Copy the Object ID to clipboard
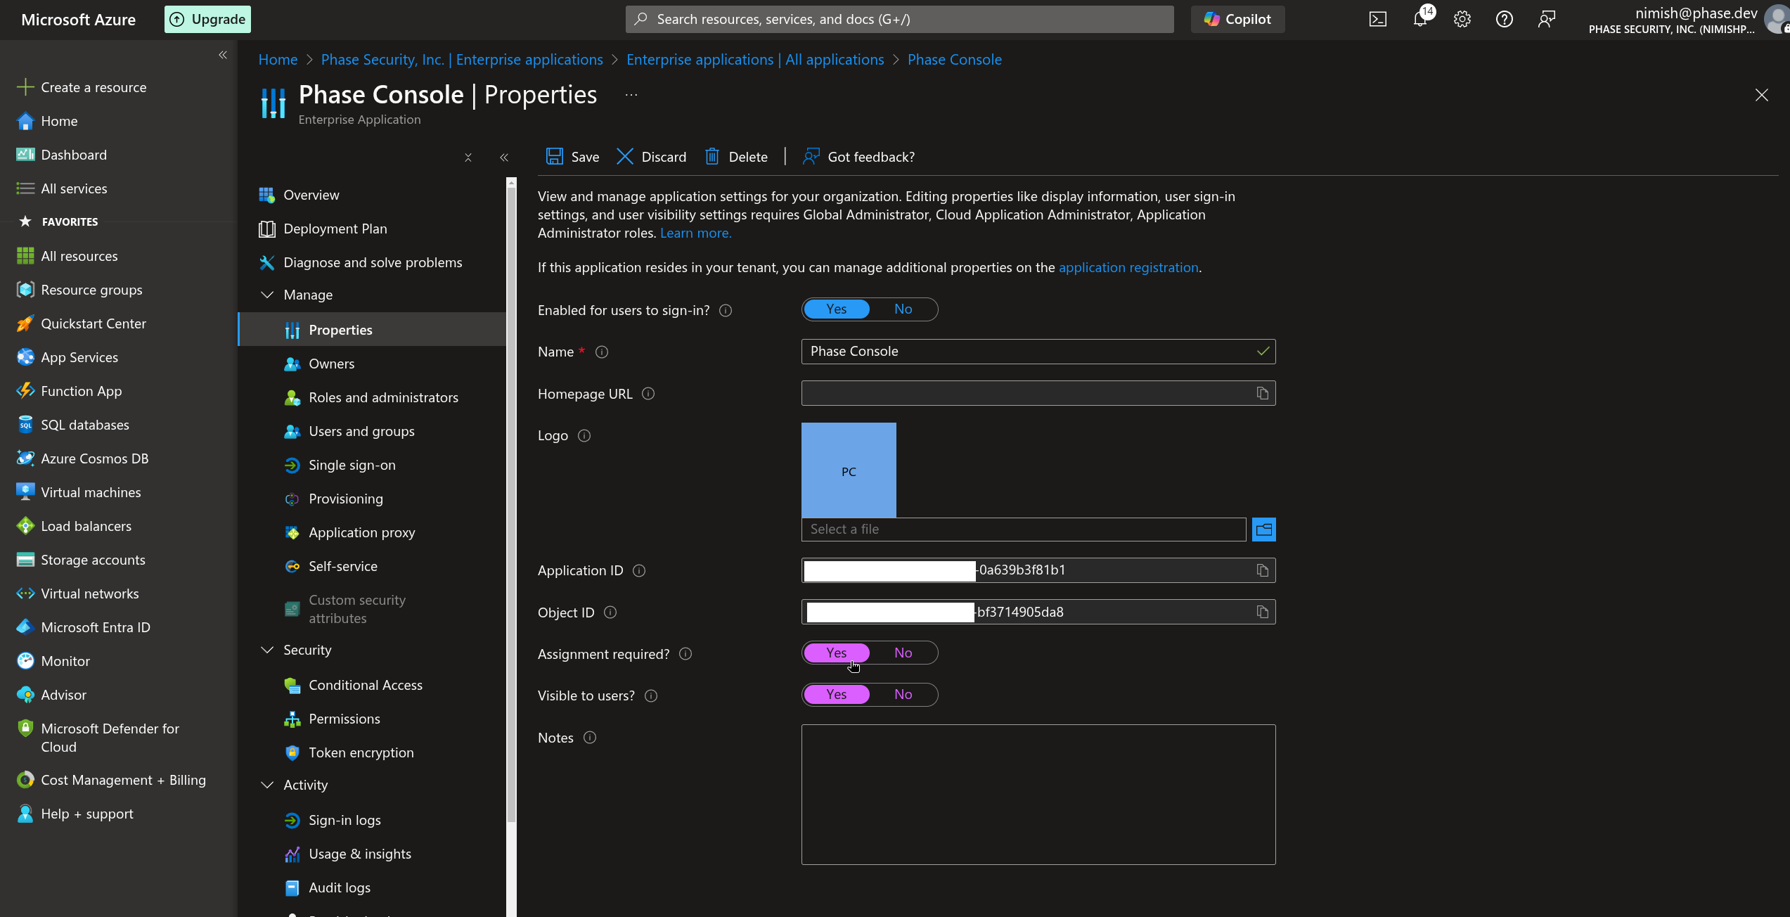 [x=1263, y=612]
